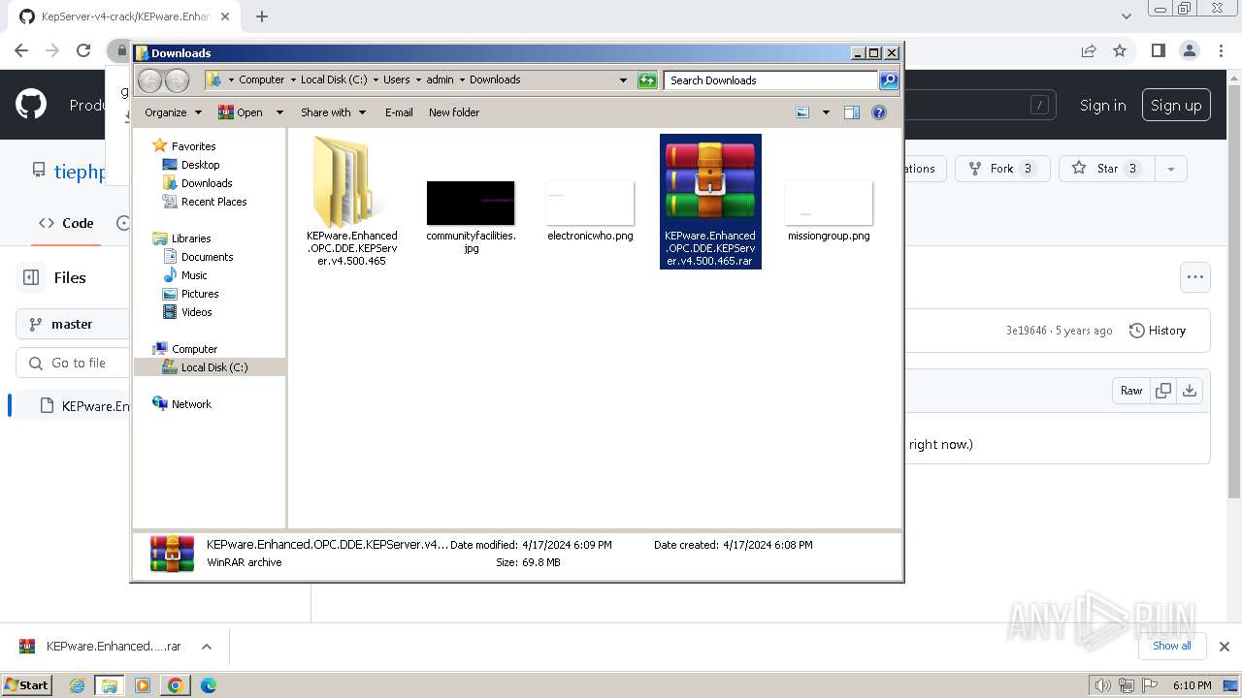This screenshot has height=698, width=1242.
Task: Click E-mail on the Explorer toolbar
Action: [x=399, y=112]
